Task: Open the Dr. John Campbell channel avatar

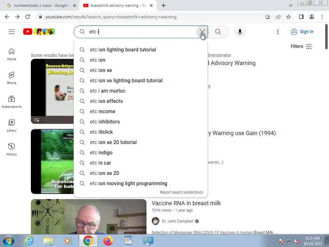Action: click(x=156, y=221)
